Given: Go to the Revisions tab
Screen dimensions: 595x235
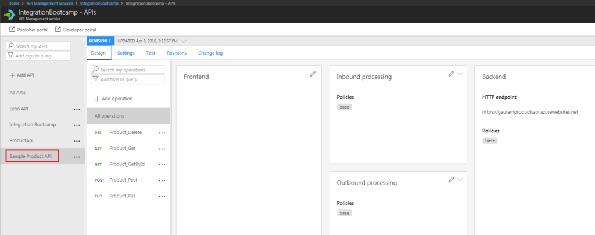Looking at the screenshot, I should [x=177, y=53].
